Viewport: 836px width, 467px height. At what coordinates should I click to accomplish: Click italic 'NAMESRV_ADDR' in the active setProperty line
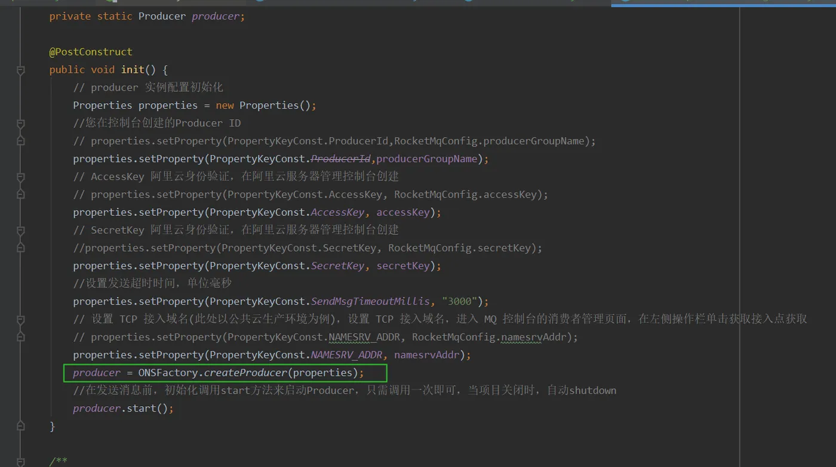coord(346,355)
